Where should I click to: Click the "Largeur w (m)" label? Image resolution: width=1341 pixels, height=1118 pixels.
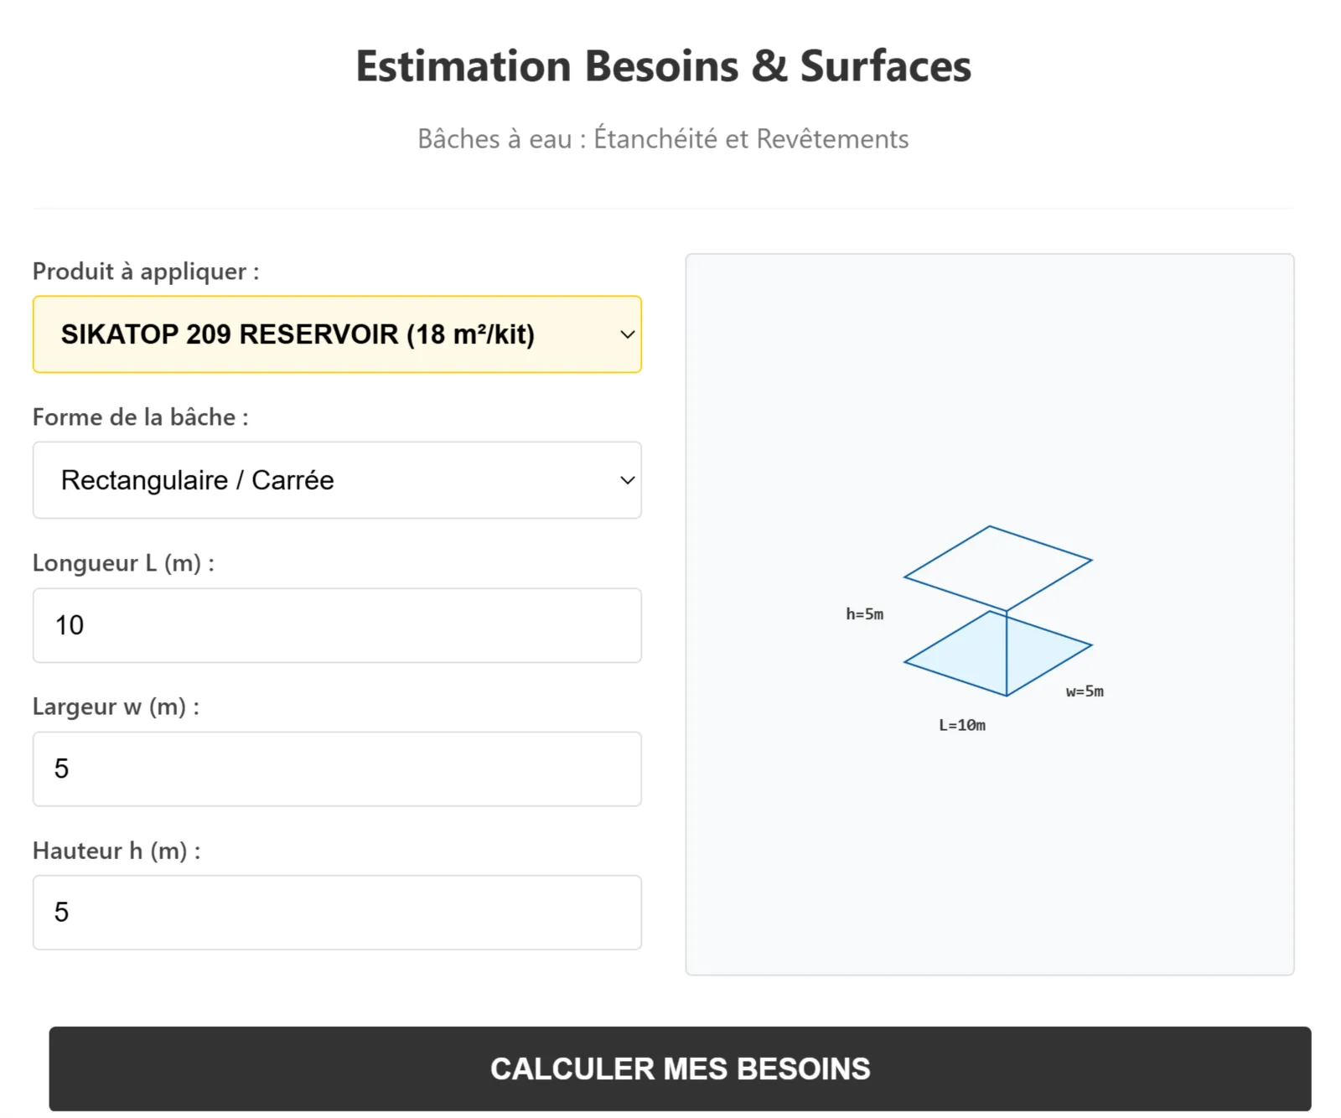pyautogui.click(x=116, y=707)
